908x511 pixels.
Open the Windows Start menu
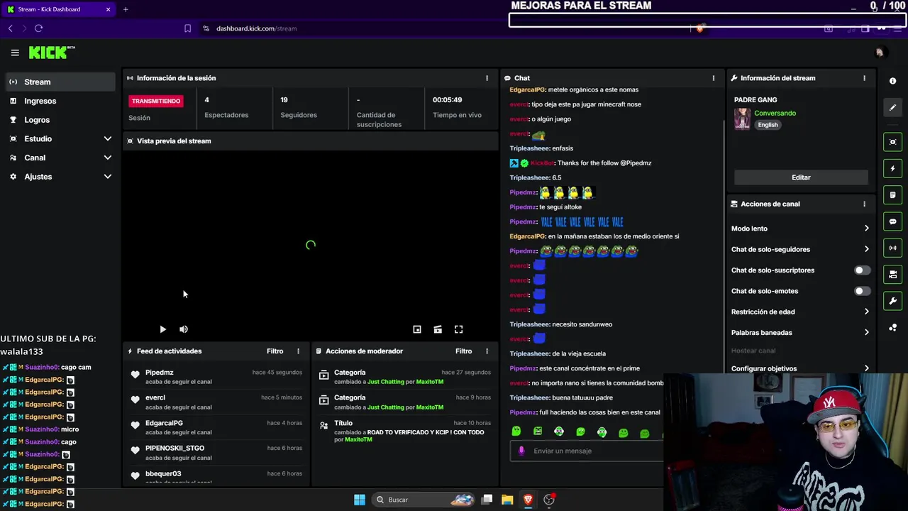coord(360,500)
